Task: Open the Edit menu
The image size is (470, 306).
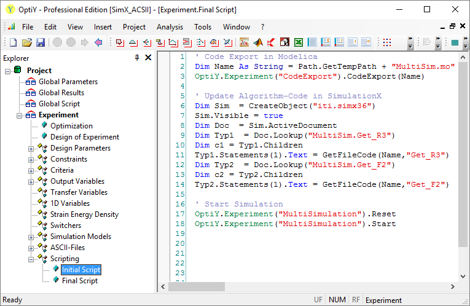Action: (x=50, y=27)
